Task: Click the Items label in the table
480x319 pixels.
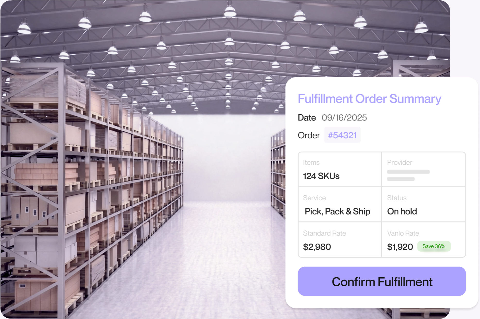Action: pos(311,162)
